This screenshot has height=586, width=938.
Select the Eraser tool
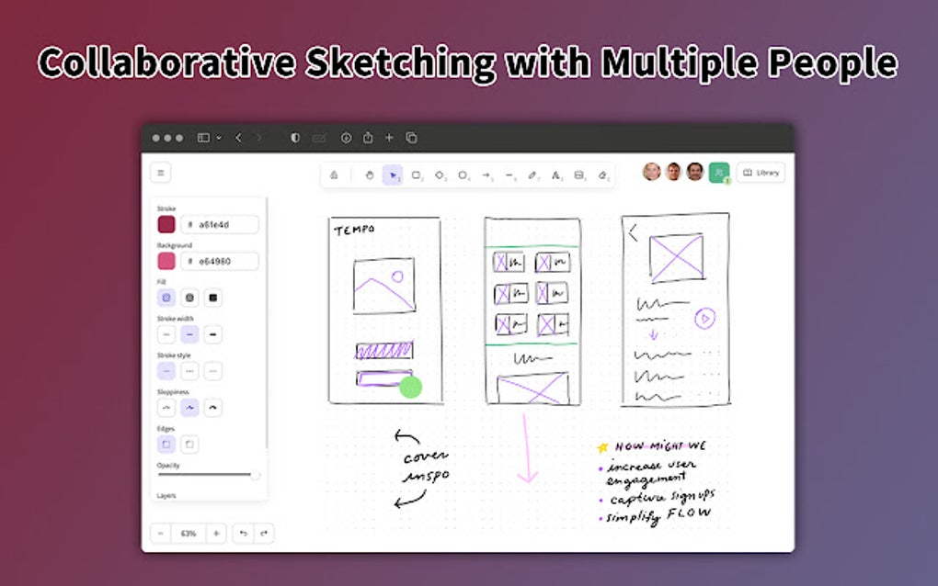[601, 175]
